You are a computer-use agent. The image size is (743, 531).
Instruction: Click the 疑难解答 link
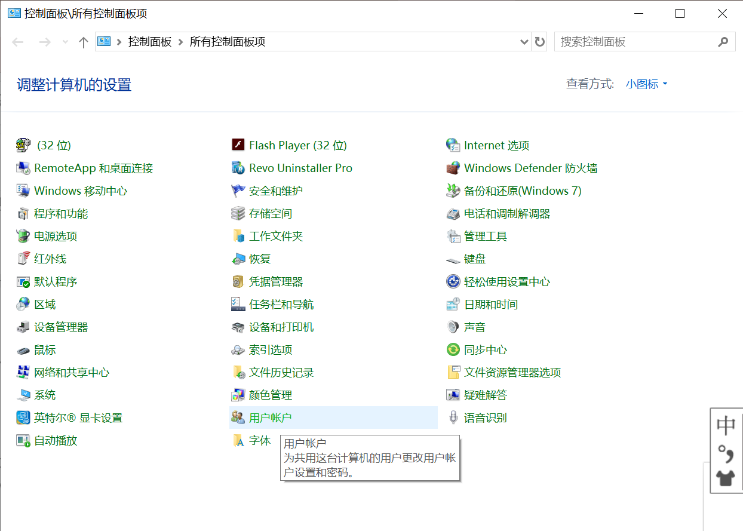pos(486,395)
